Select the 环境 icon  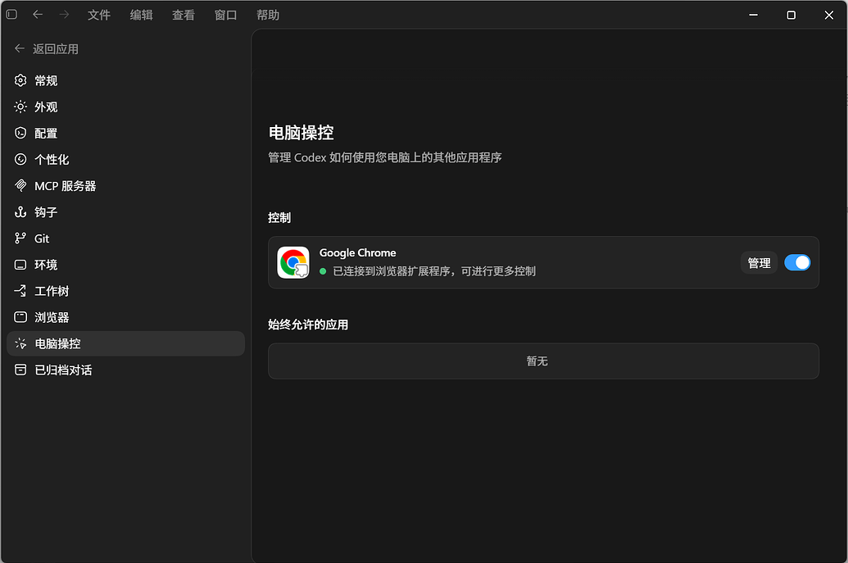[20, 265]
